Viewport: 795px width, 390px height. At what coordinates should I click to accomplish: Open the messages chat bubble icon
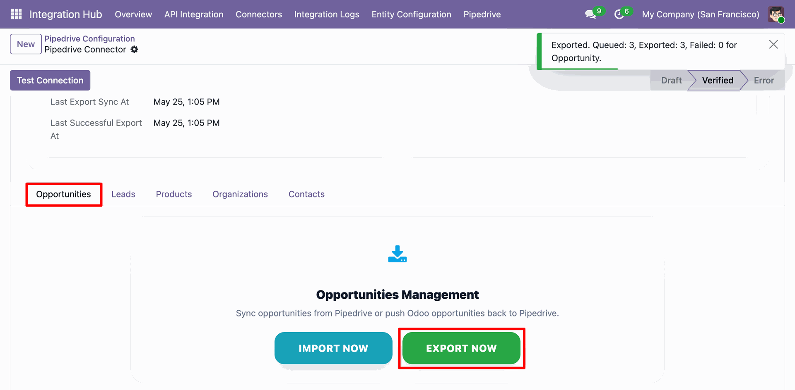590,14
